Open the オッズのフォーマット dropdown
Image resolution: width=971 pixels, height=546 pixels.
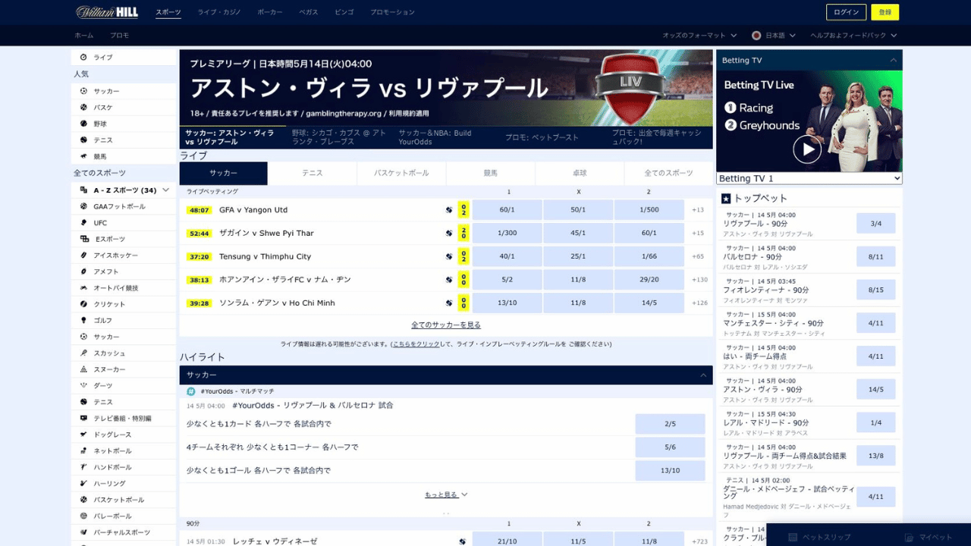tap(699, 36)
